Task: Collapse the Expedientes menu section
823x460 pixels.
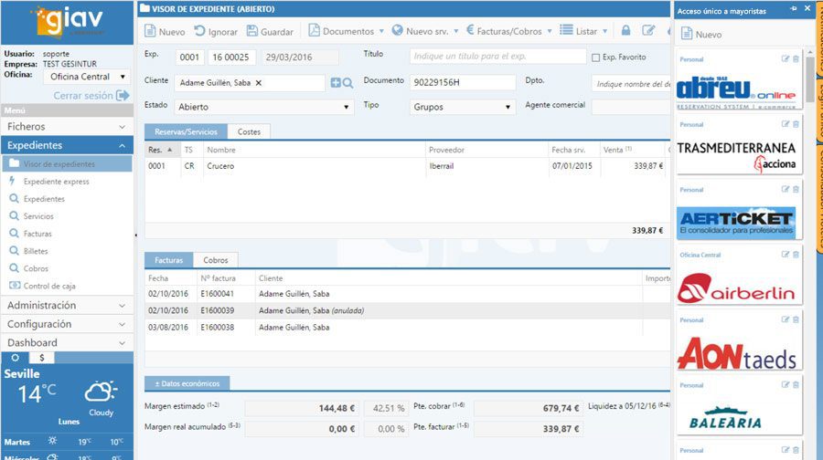Action: click(67, 146)
